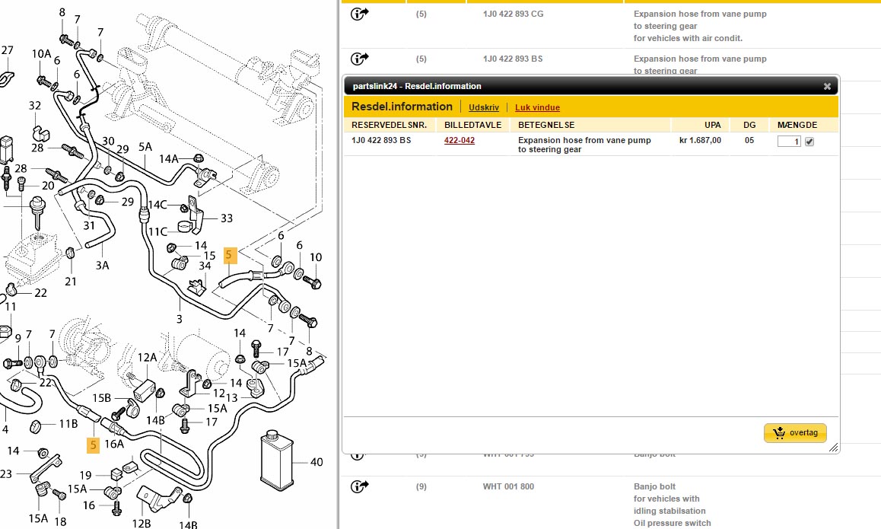Image resolution: width=881 pixels, height=529 pixels.
Task: Click the info icon for the 1J0 422 893 BS list row
Action: click(359, 58)
